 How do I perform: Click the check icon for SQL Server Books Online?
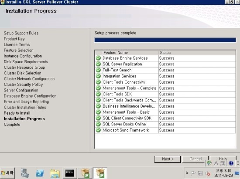98,124
